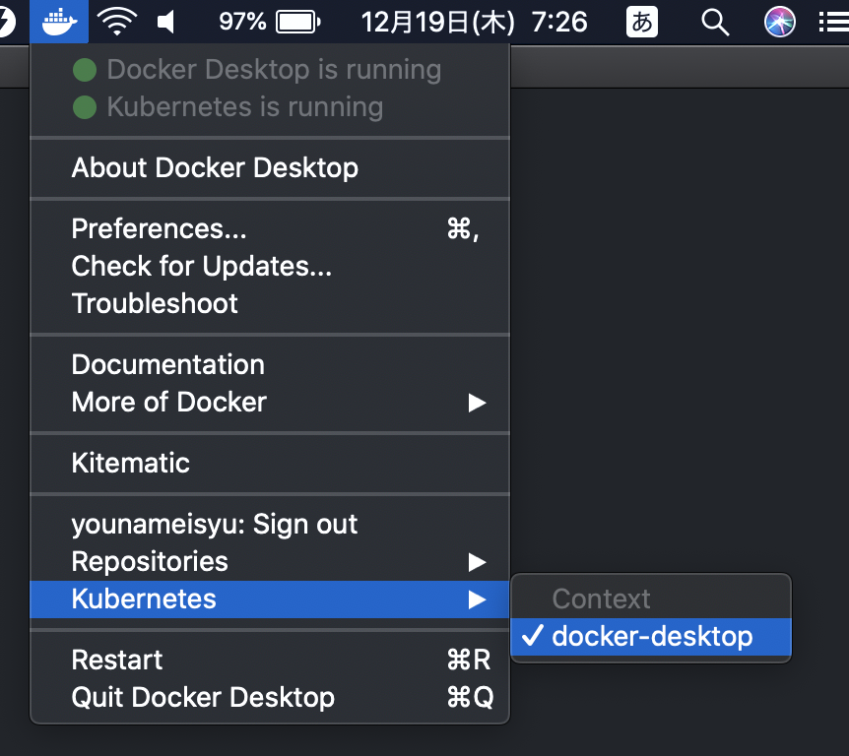Open the Wi-Fi status menu
Image resolution: width=849 pixels, height=756 pixels.
(117, 22)
